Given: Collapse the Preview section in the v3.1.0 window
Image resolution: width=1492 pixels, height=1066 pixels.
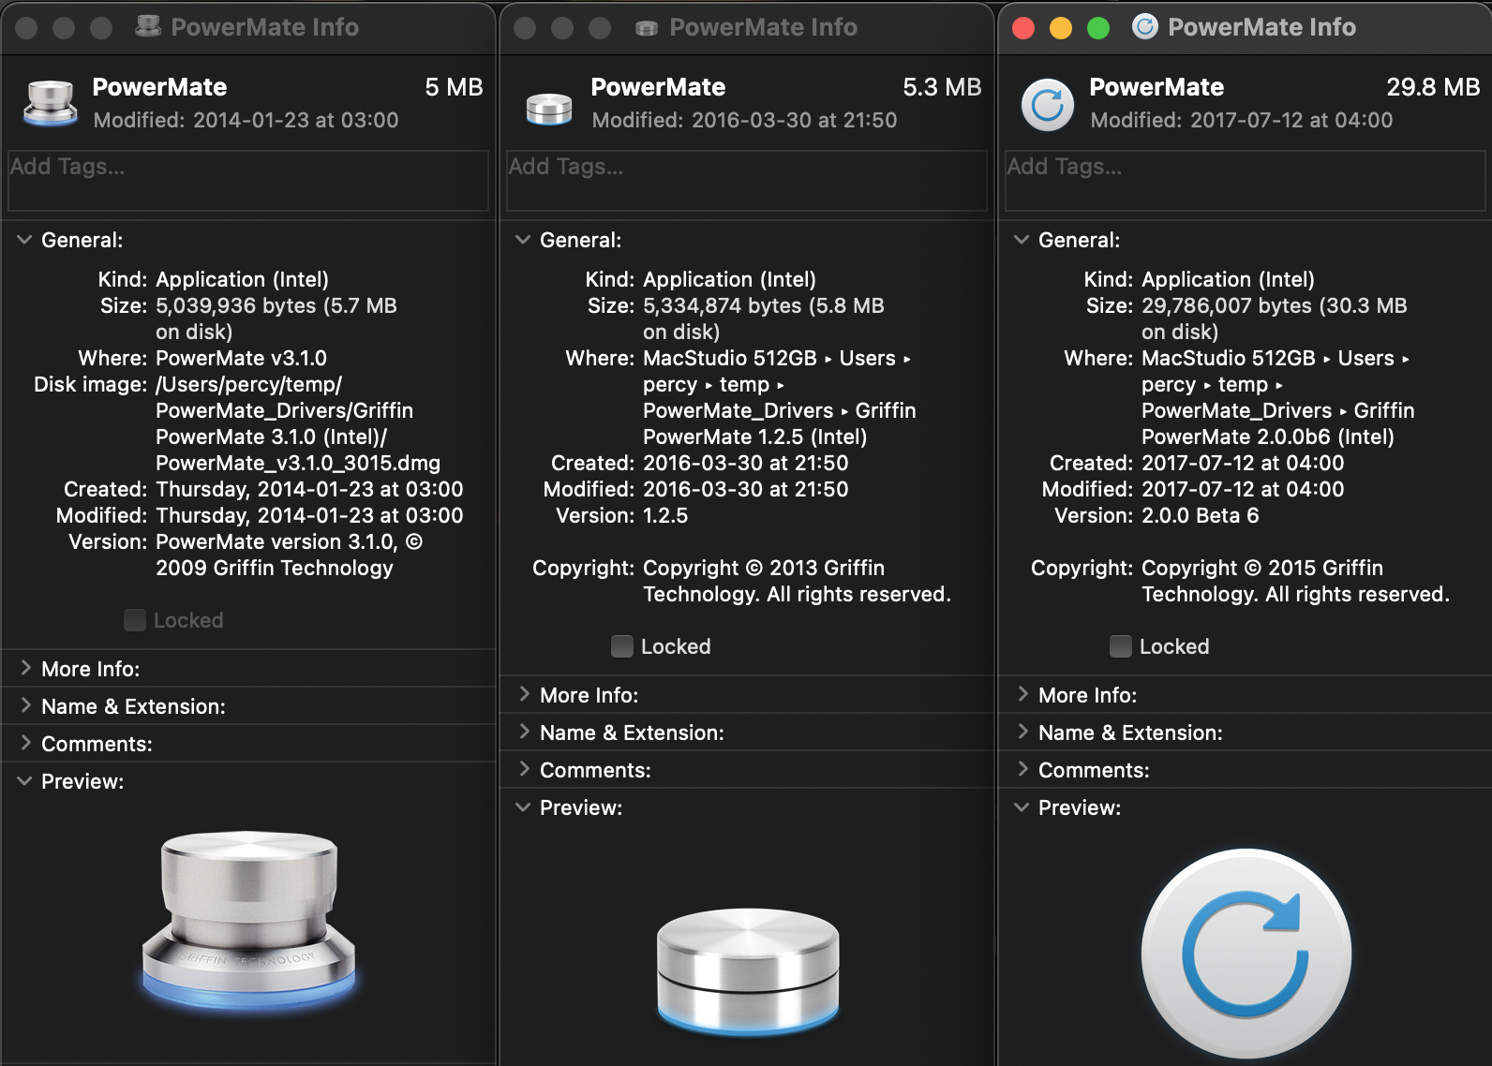Looking at the screenshot, I should [25, 781].
